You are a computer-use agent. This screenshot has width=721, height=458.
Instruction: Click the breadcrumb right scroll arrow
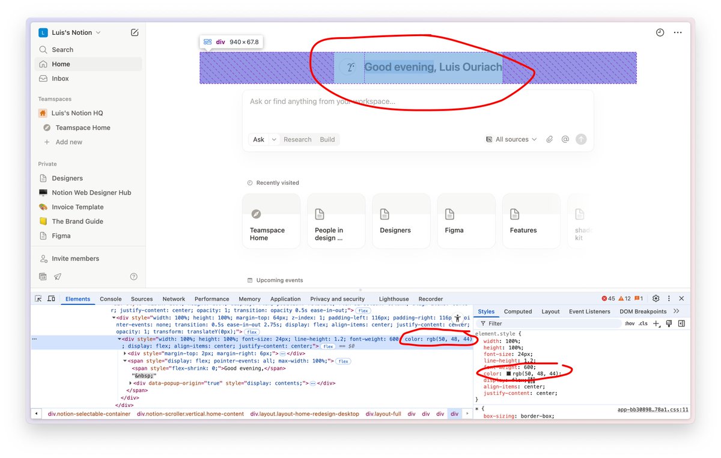coord(467,414)
